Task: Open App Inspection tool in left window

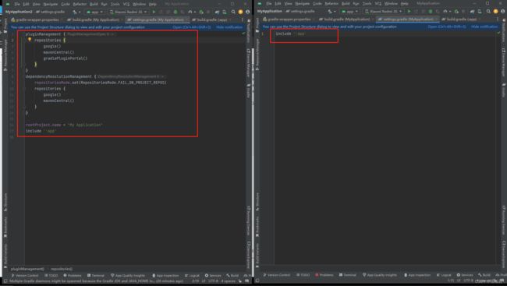Action: [165, 276]
